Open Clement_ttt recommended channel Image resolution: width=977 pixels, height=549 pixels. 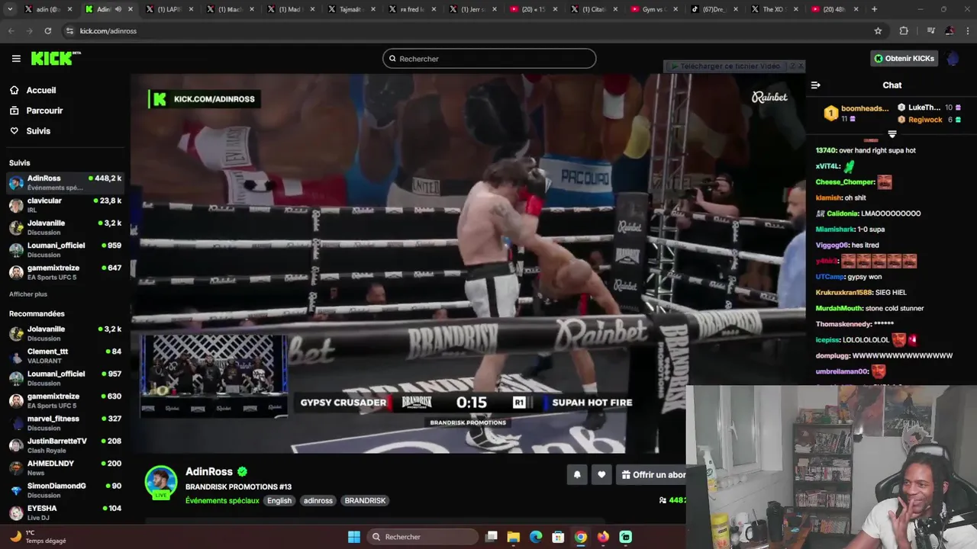65,355
